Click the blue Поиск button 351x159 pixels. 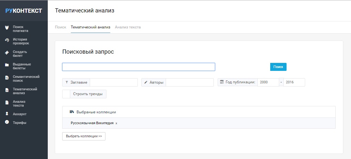coord(278,67)
